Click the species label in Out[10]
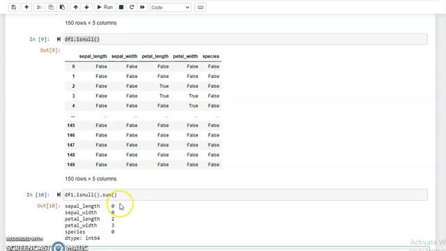This screenshot has width=446, height=251. (75, 232)
